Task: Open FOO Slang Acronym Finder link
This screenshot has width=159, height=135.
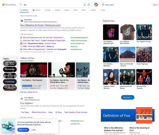Action: [x=39, y=44]
